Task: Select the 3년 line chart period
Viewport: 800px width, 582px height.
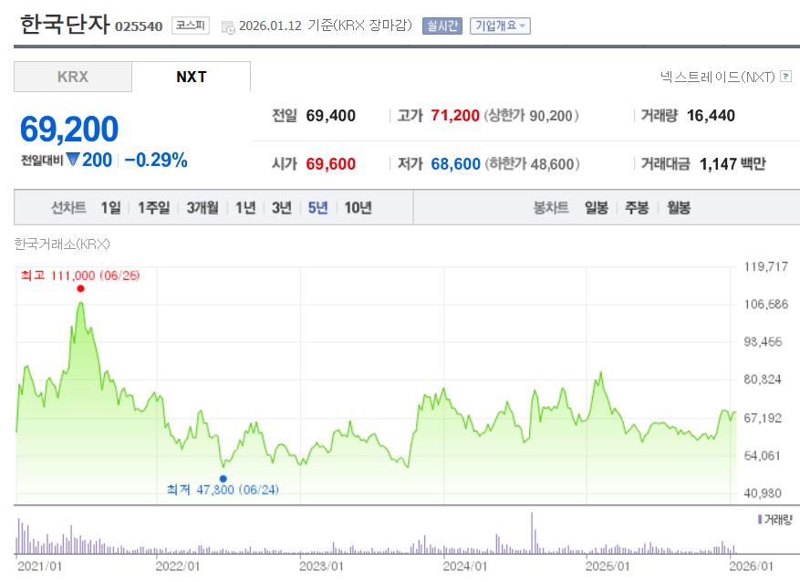Action: pos(282,208)
